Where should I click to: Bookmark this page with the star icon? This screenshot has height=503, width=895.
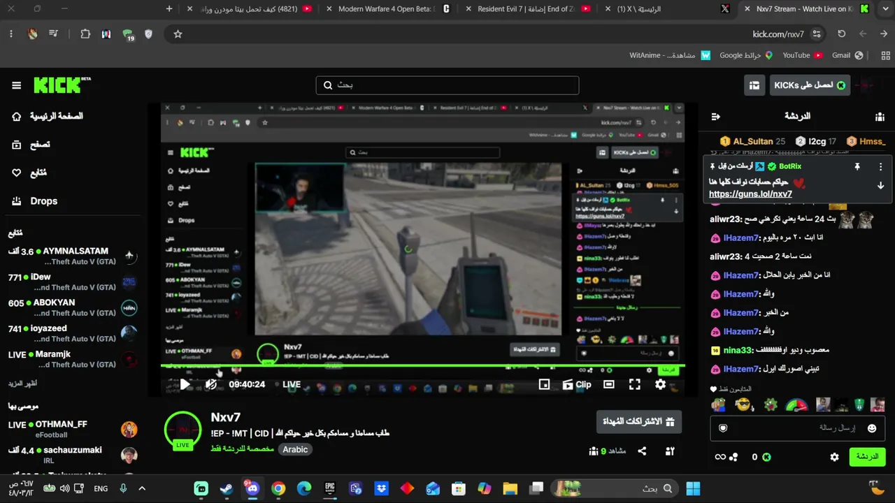pyautogui.click(x=178, y=34)
